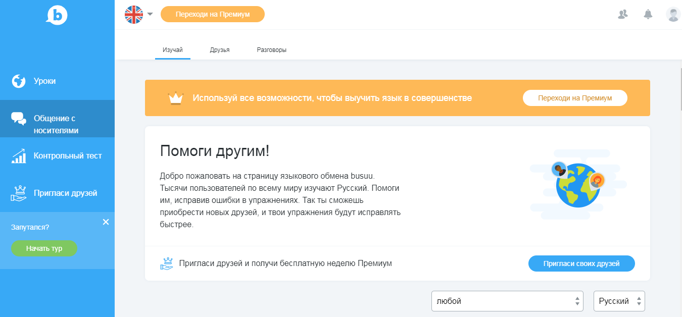Click the crown icon in the orange banner

pyautogui.click(x=175, y=98)
